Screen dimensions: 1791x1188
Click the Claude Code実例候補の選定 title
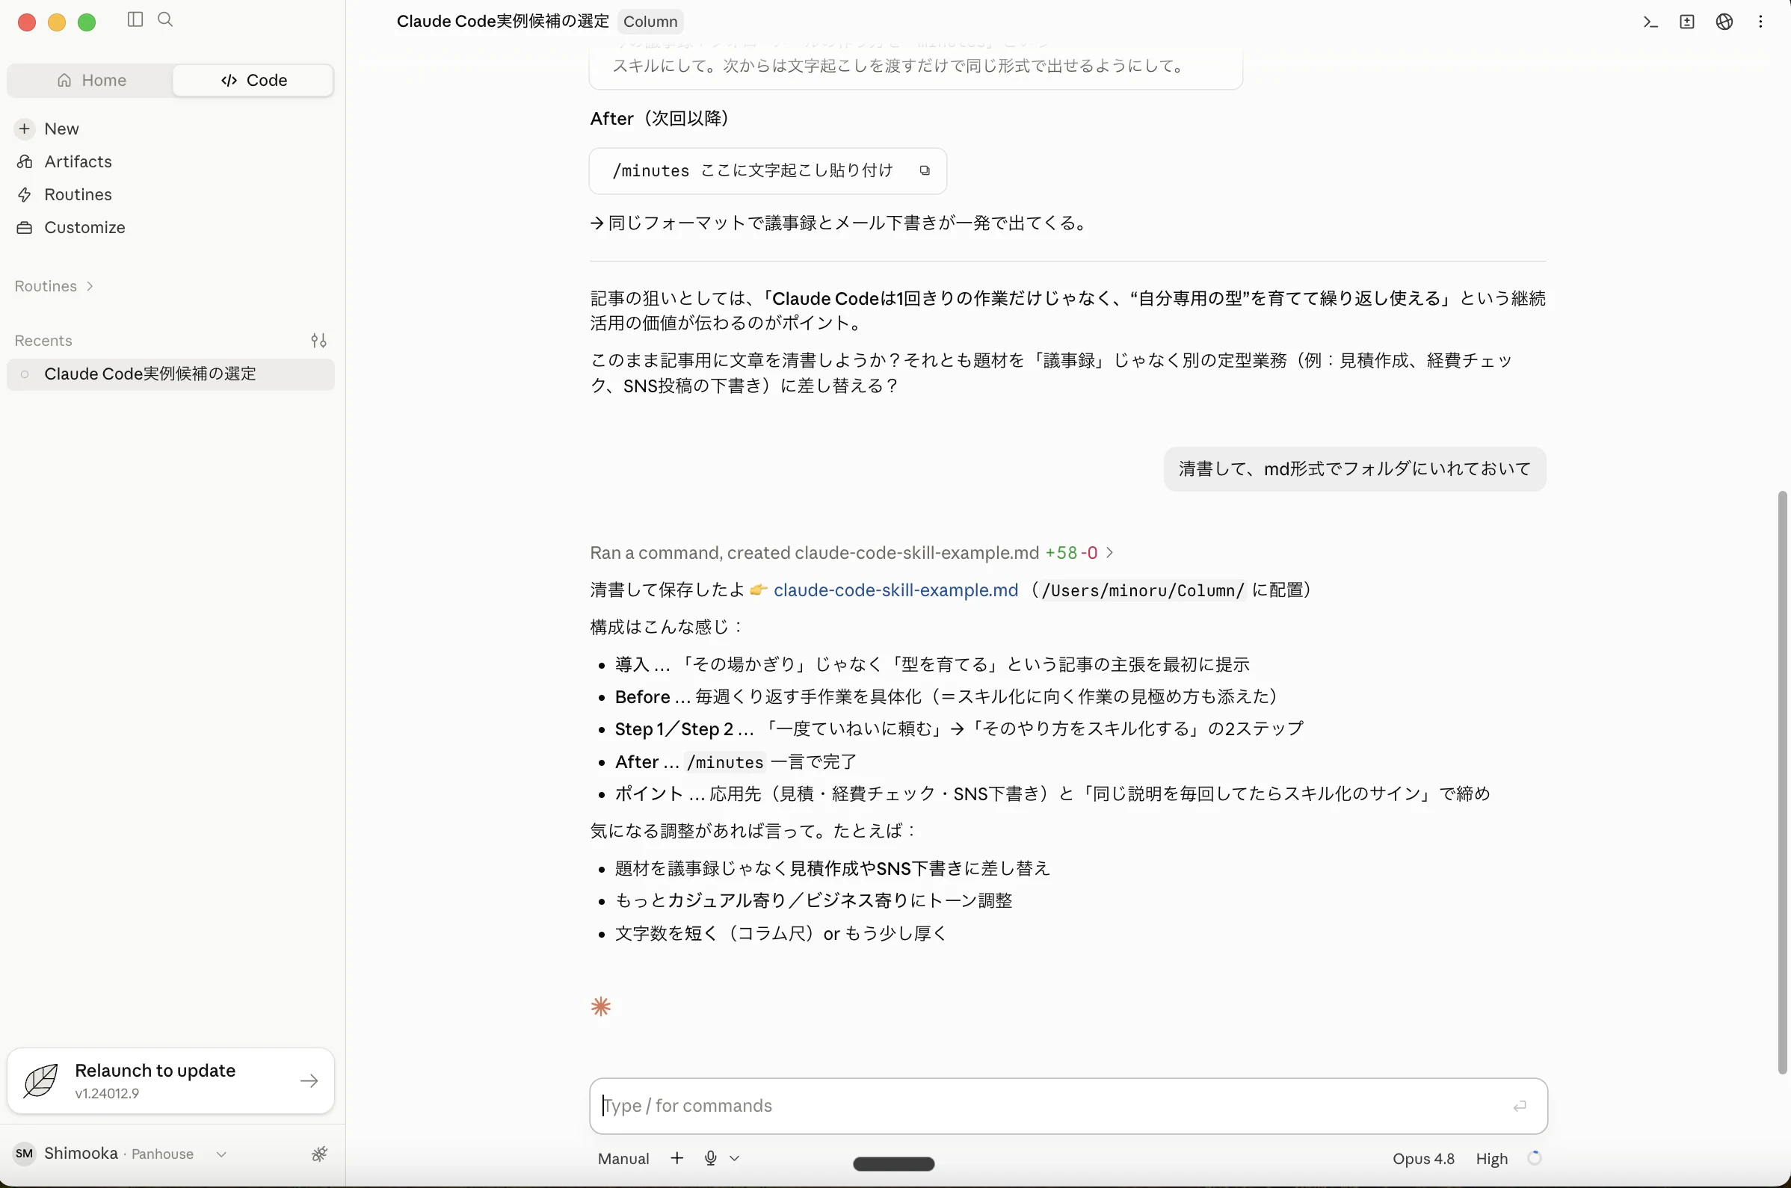502,22
